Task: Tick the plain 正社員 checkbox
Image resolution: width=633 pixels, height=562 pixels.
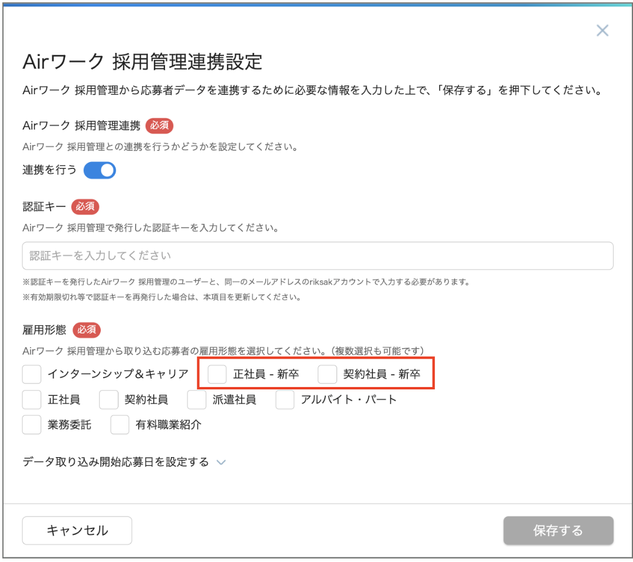Action: tap(32, 399)
